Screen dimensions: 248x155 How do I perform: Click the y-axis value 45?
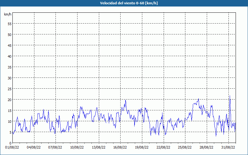[10, 45]
